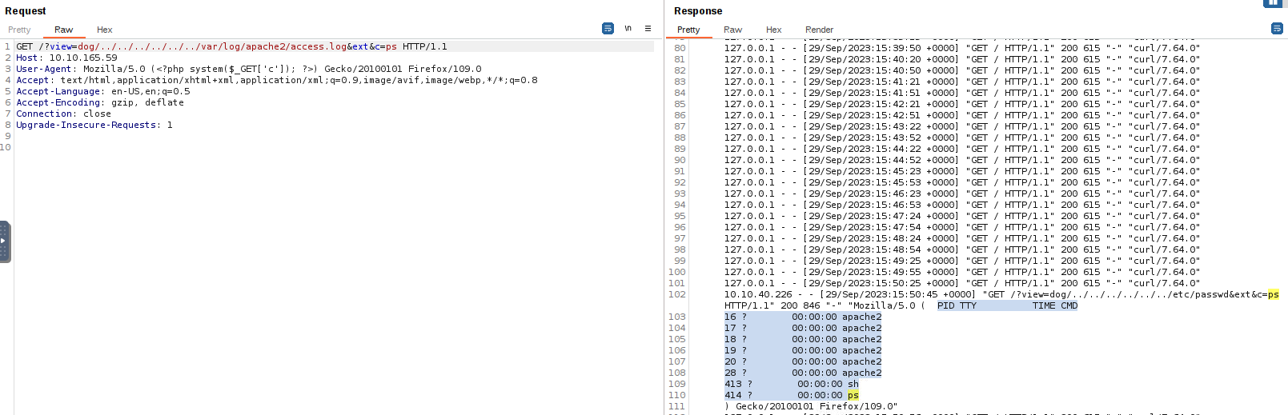1288x415 pixels.
Task: Click response log entry timestamped 15:48:54
Action: [962, 249]
